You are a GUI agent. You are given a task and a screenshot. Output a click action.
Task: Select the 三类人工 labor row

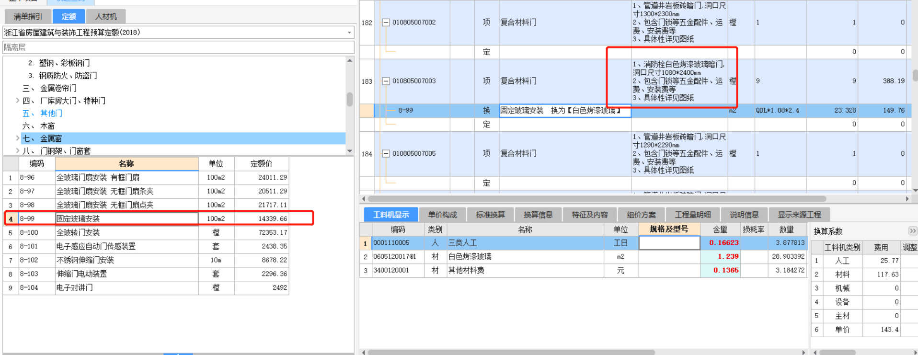[x=583, y=243]
